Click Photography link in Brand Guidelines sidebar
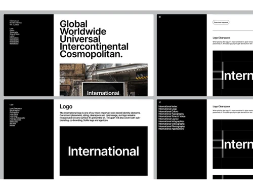 [14, 42]
